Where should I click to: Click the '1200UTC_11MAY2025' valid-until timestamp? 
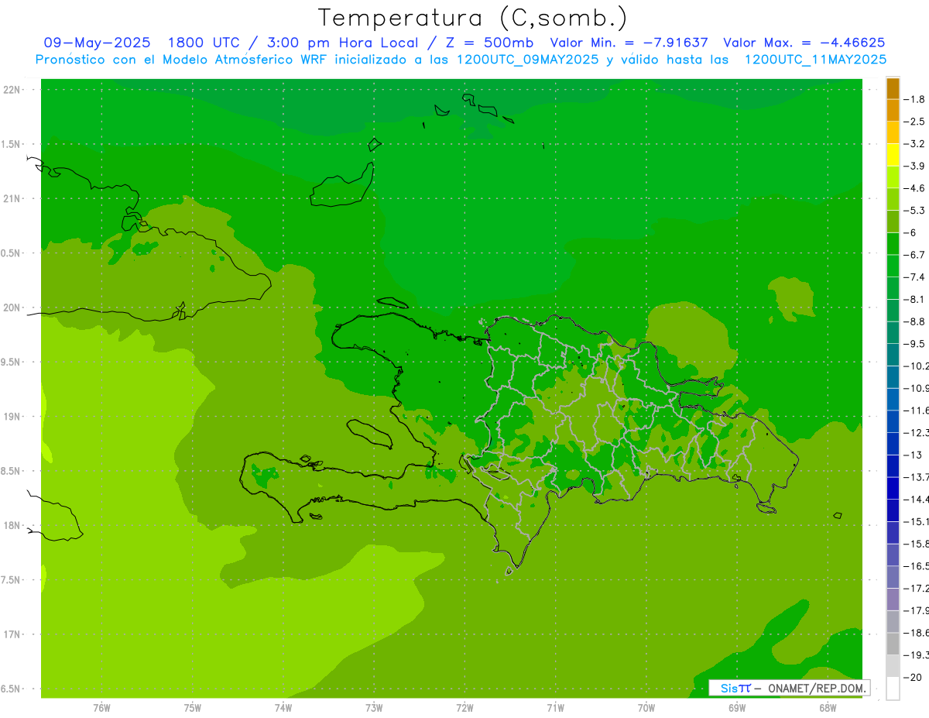click(x=815, y=60)
